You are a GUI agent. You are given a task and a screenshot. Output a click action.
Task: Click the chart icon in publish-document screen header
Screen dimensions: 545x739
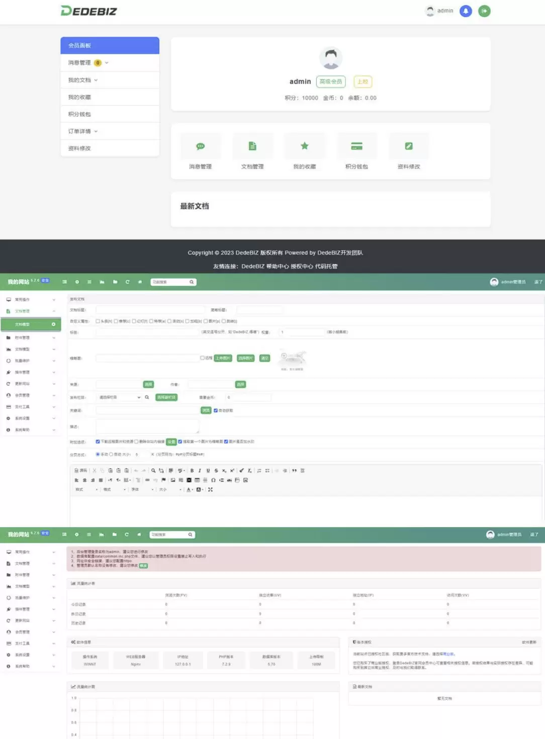click(102, 282)
